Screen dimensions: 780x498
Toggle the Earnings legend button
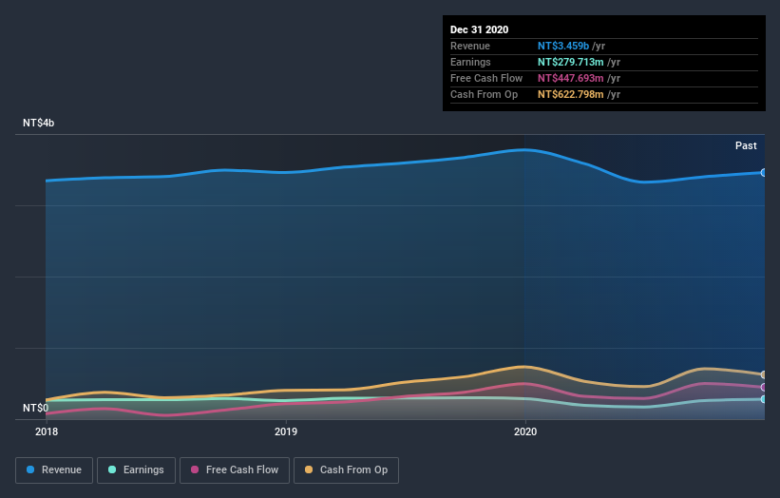point(136,470)
